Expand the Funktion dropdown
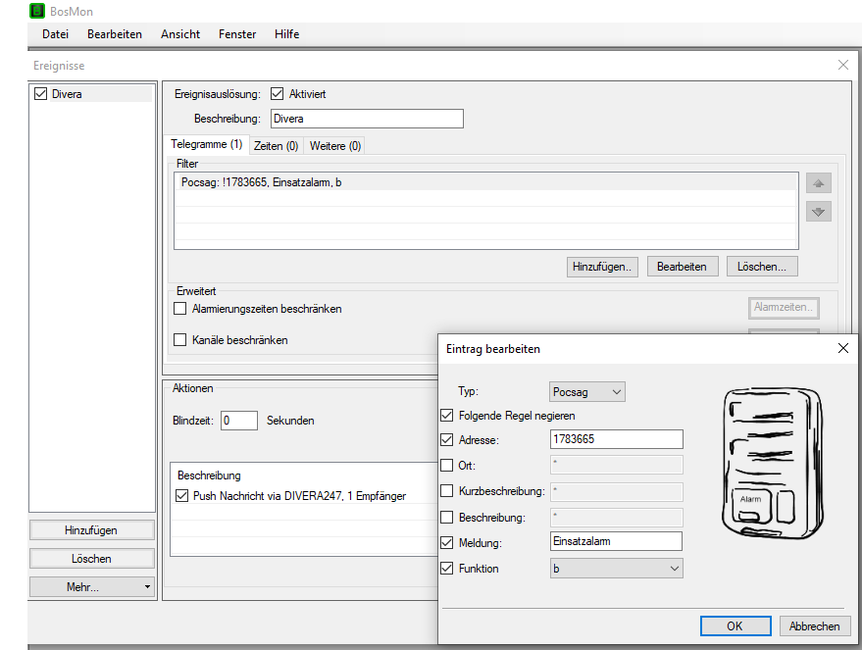 pos(615,569)
